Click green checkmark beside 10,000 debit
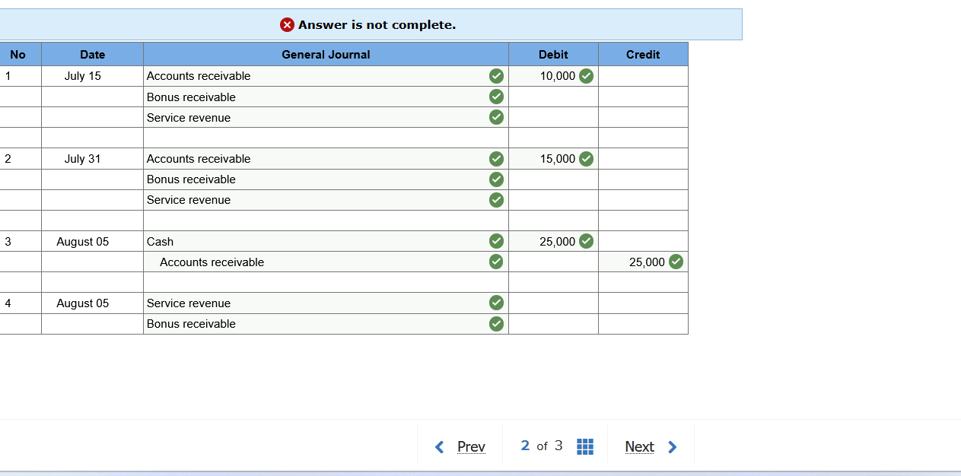 (x=586, y=75)
